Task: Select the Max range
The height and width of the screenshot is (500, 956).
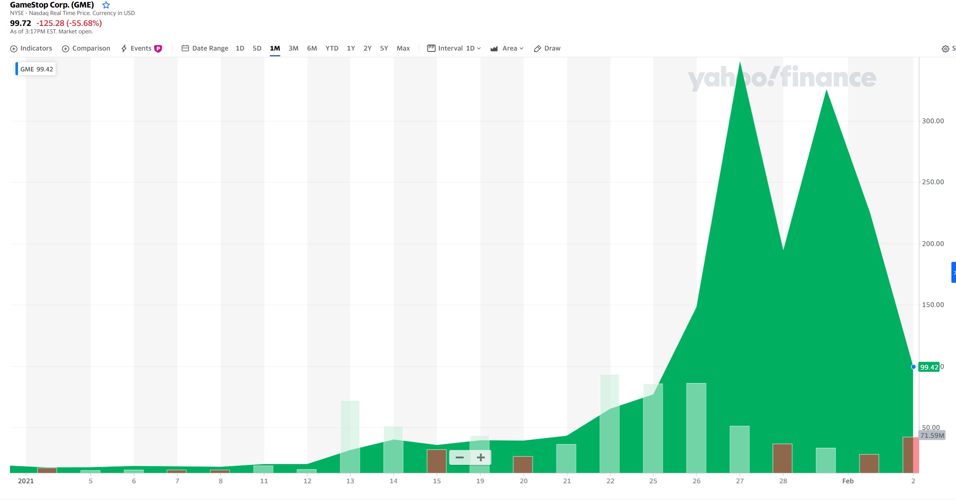Action: click(x=403, y=48)
